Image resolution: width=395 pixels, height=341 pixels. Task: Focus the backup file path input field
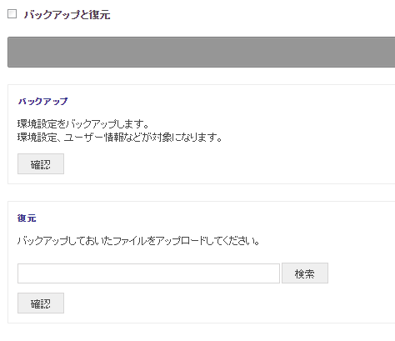point(148,273)
